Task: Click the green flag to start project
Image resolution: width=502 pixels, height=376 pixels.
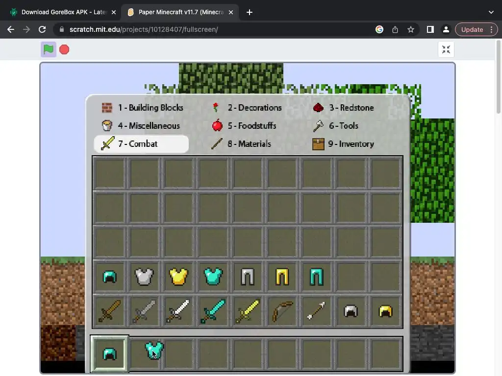Action: (49, 49)
